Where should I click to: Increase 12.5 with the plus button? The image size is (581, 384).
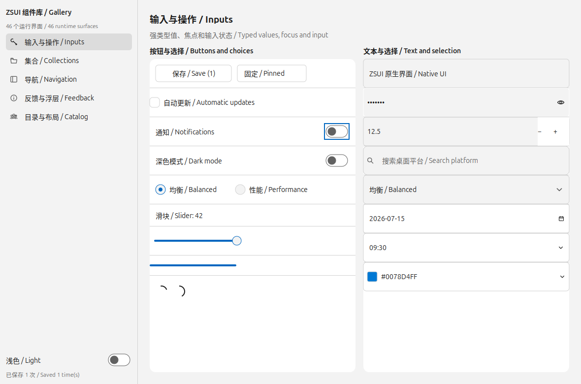(555, 131)
